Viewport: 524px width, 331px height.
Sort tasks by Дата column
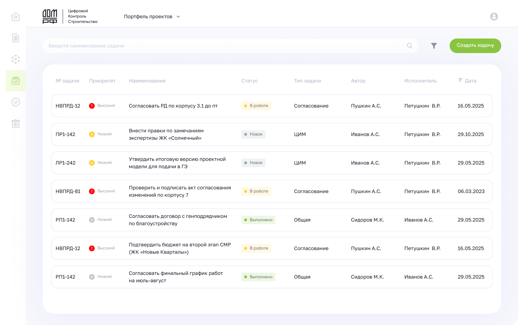[x=467, y=81]
